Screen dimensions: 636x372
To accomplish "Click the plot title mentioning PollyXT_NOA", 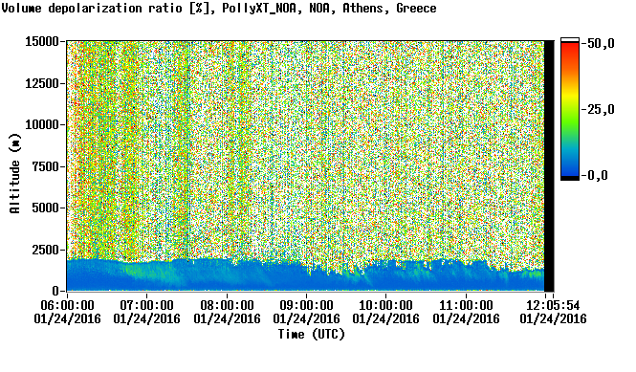I will 219,9.
